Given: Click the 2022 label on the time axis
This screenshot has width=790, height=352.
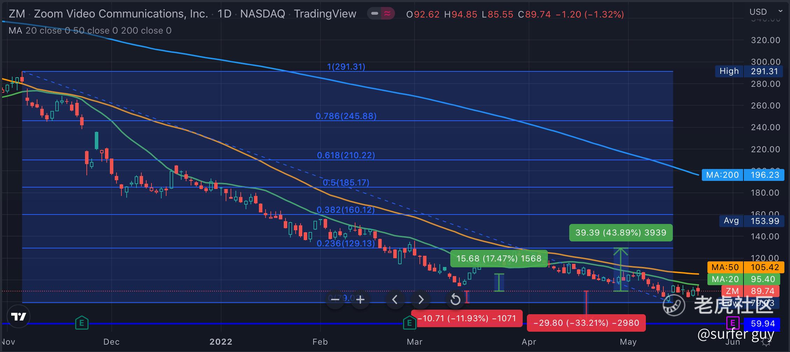Looking at the screenshot, I should coord(221,342).
